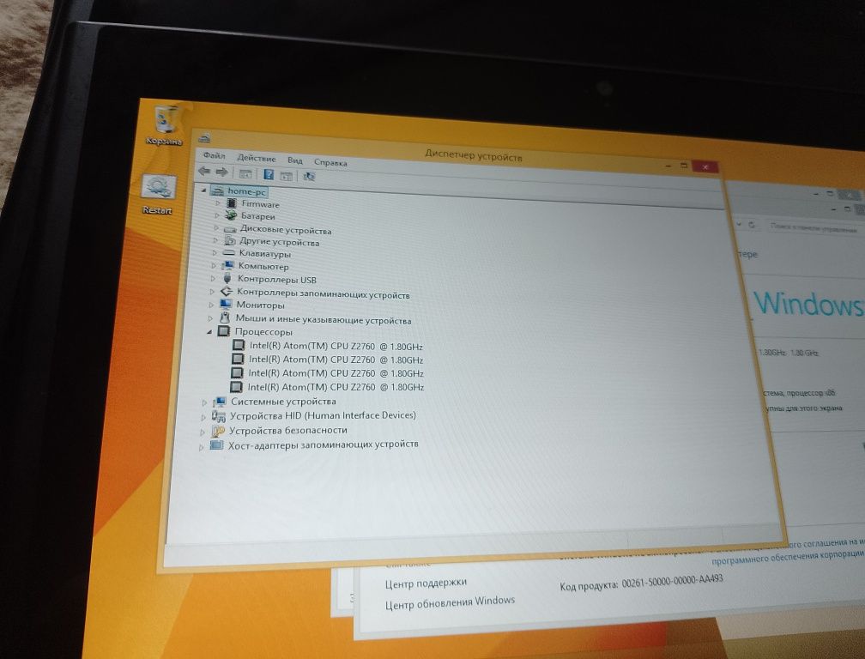Select the home-pc root label
The width and height of the screenshot is (865, 659).
[x=246, y=191]
